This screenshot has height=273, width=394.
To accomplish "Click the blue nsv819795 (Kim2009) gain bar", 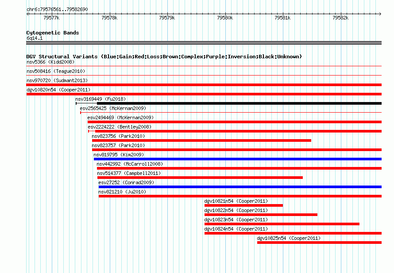I will click(x=237, y=159).
